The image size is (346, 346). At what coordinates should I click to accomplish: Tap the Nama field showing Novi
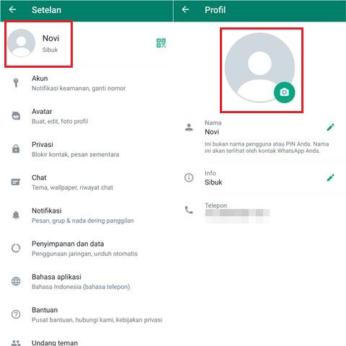[259, 136]
